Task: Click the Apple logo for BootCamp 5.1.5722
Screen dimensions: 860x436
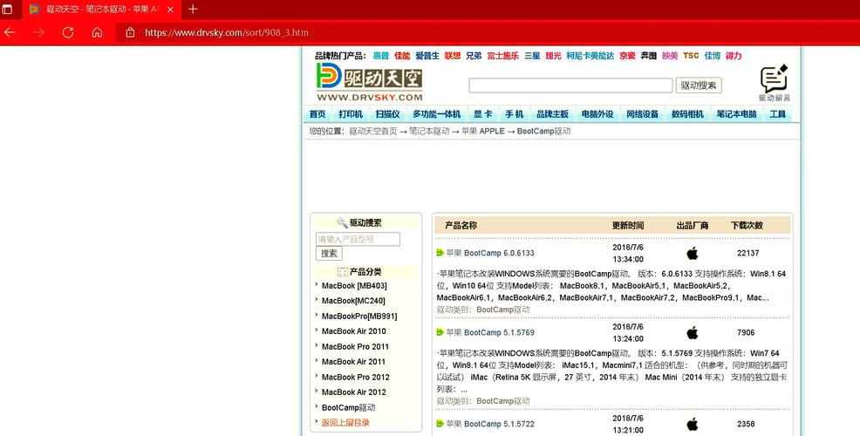Action: click(693, 424)
